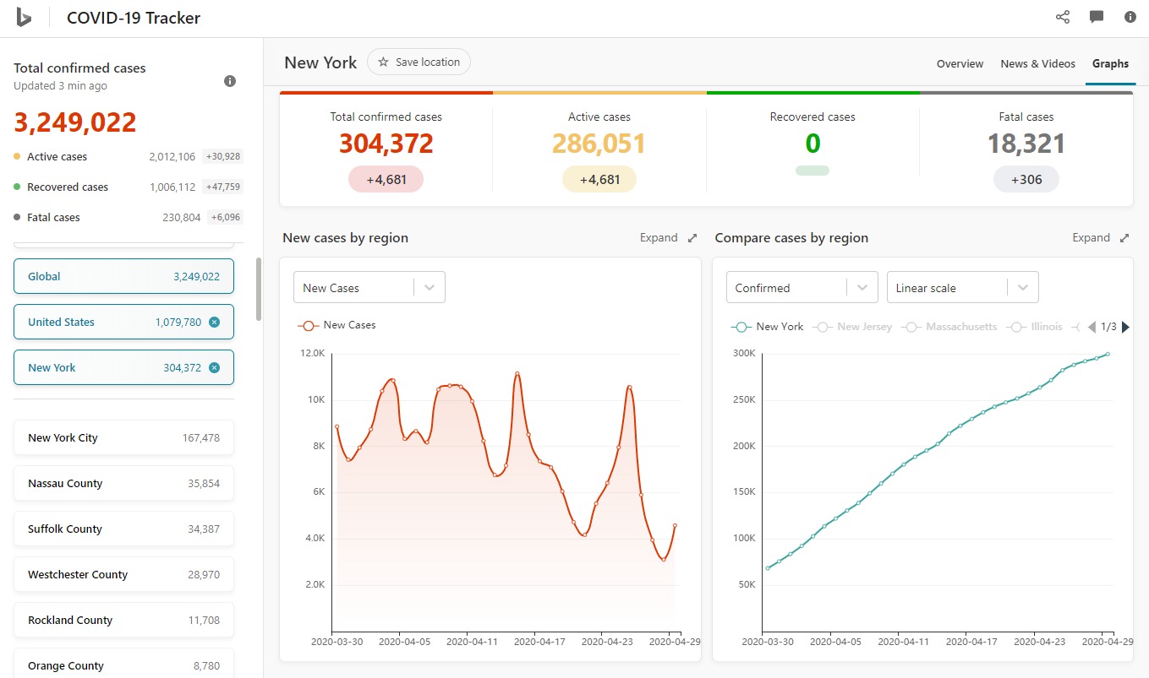
Task: Click the Save location button
Action: 419,62
